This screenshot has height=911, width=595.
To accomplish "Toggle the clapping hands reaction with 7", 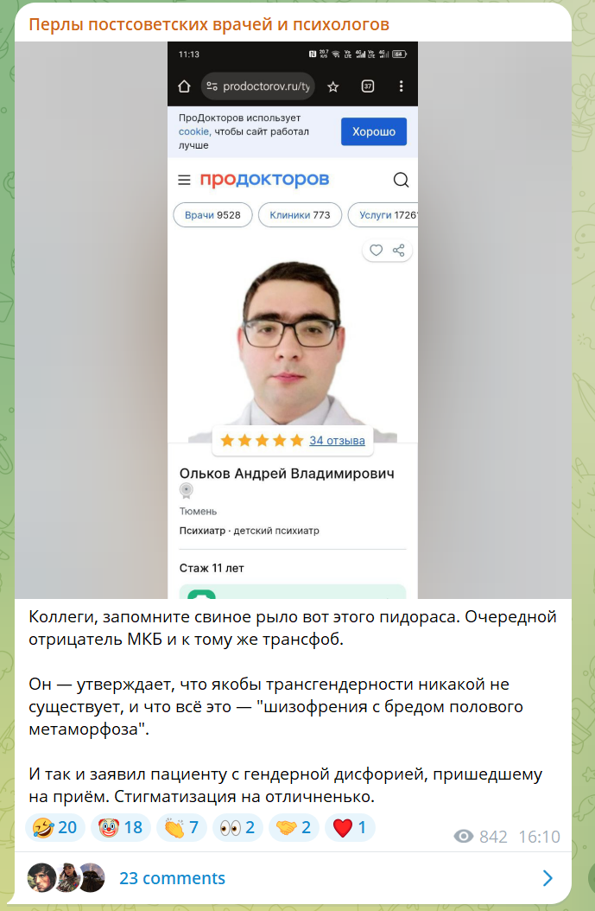I will pyautogui.click(x=181, y=827).
